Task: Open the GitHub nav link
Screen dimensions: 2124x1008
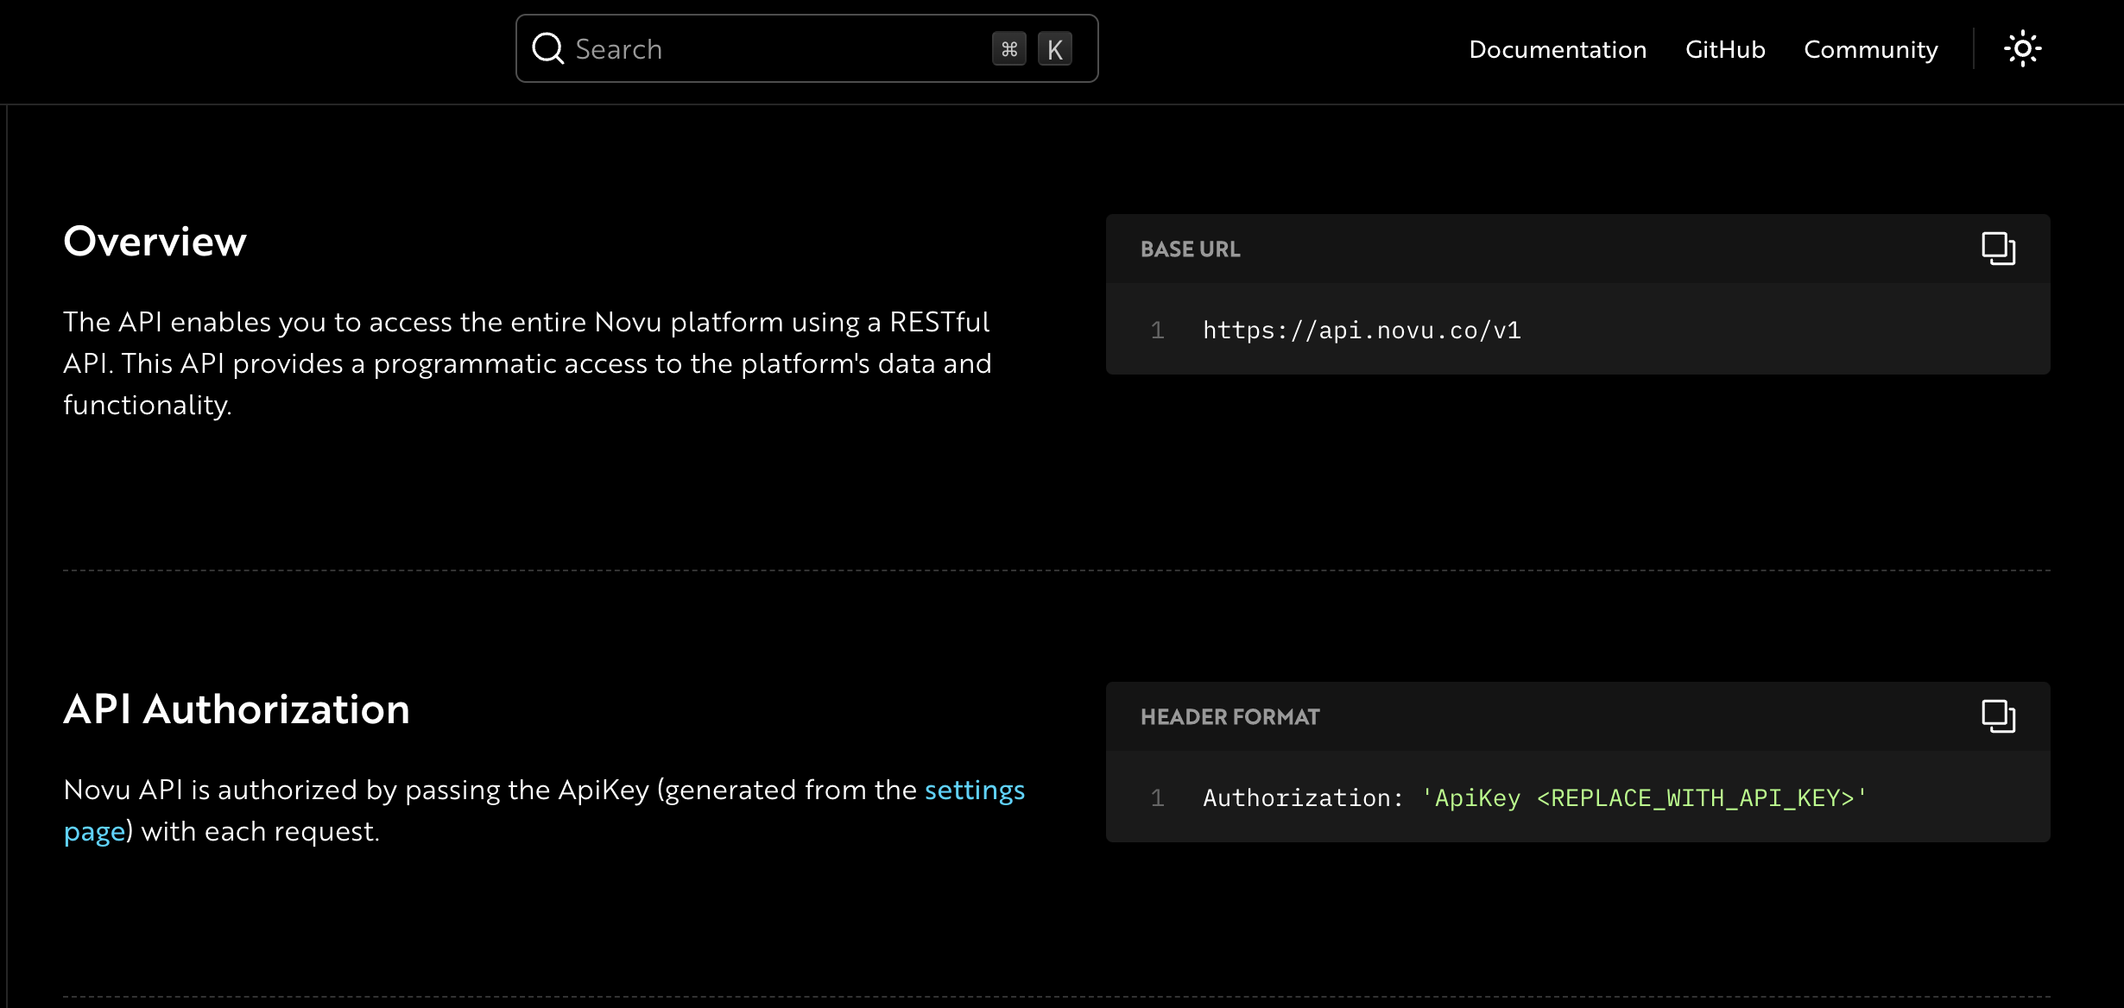Action: [1724, 49]
